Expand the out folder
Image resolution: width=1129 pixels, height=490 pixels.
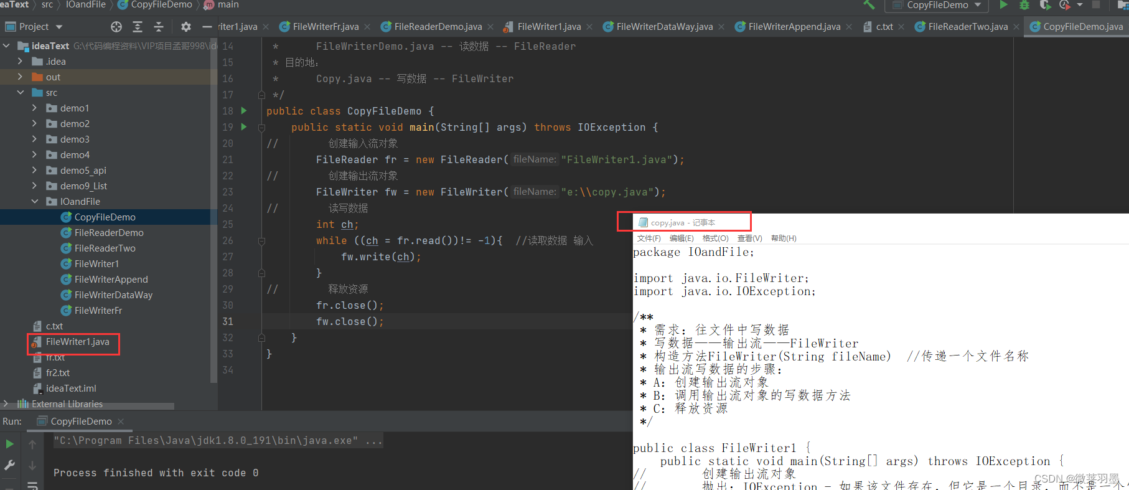[20, 77]
